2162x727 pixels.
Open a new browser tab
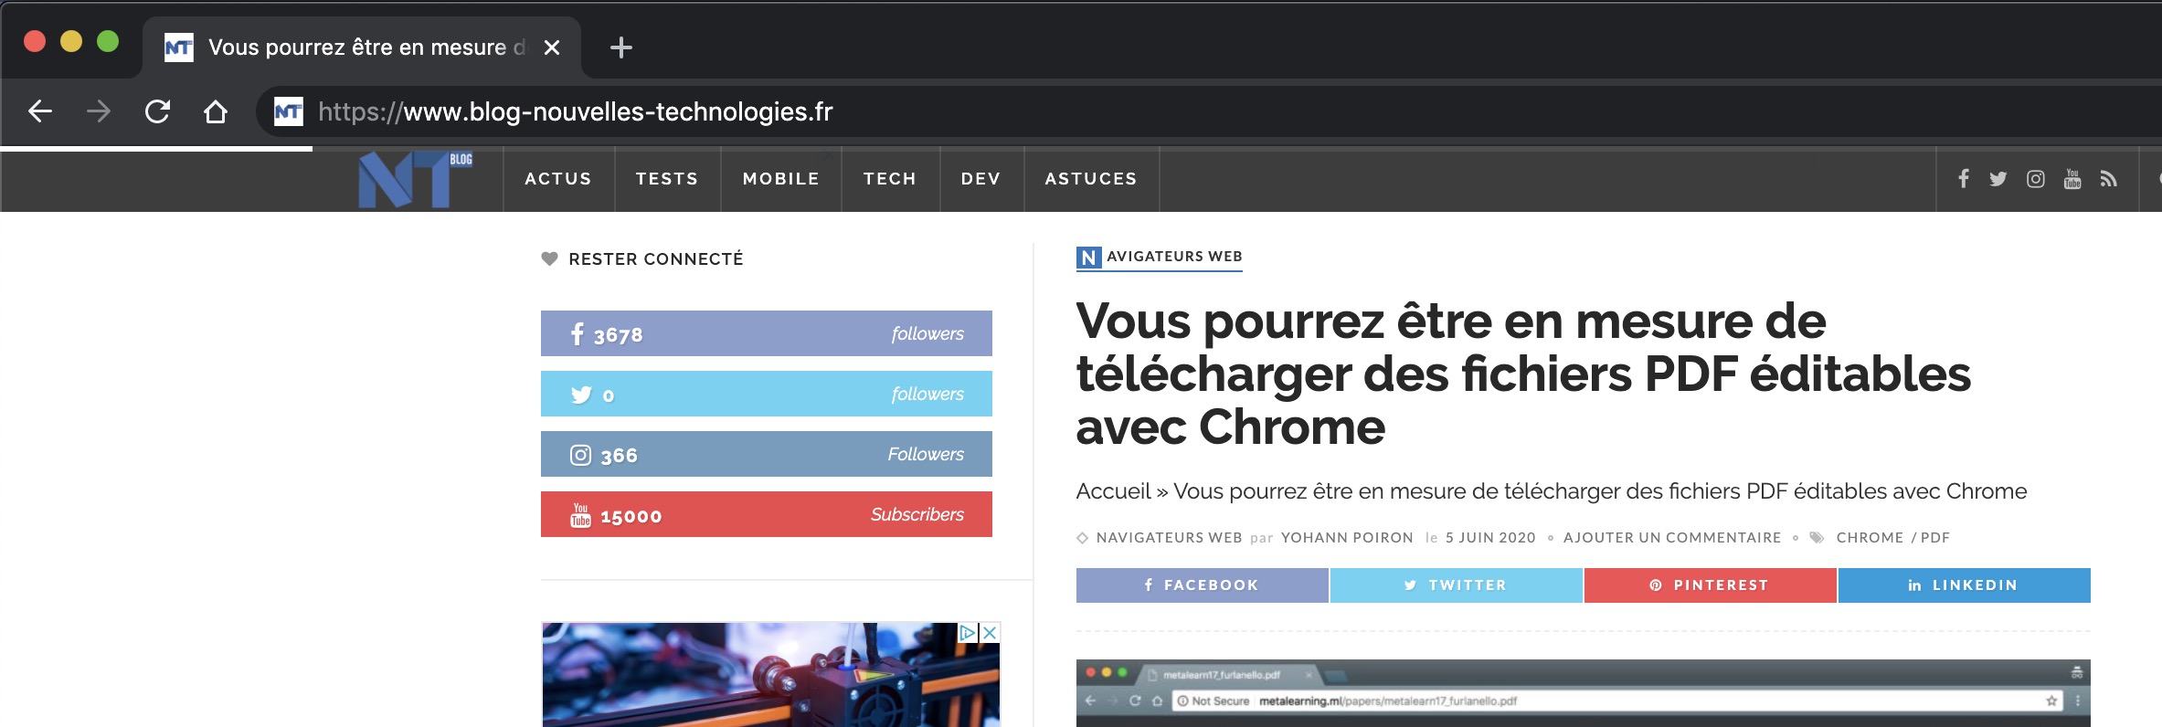point(621,47)
